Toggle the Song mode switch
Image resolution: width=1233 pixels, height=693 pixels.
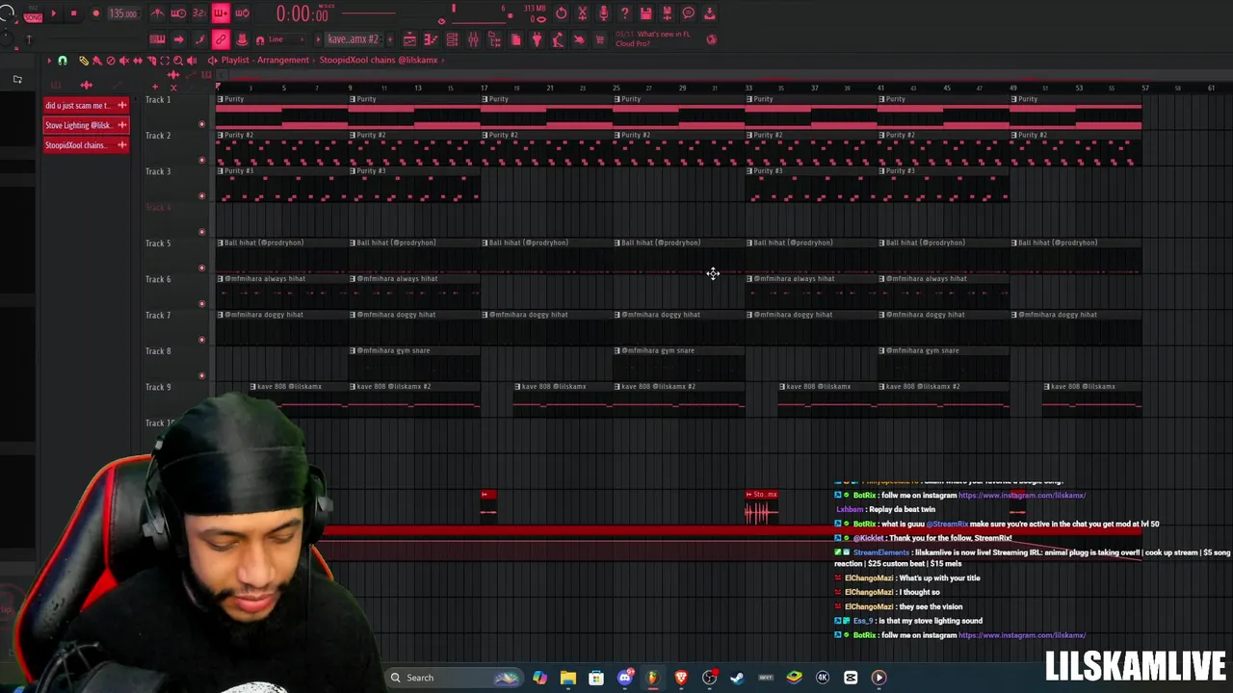click(x=33, y=16)
